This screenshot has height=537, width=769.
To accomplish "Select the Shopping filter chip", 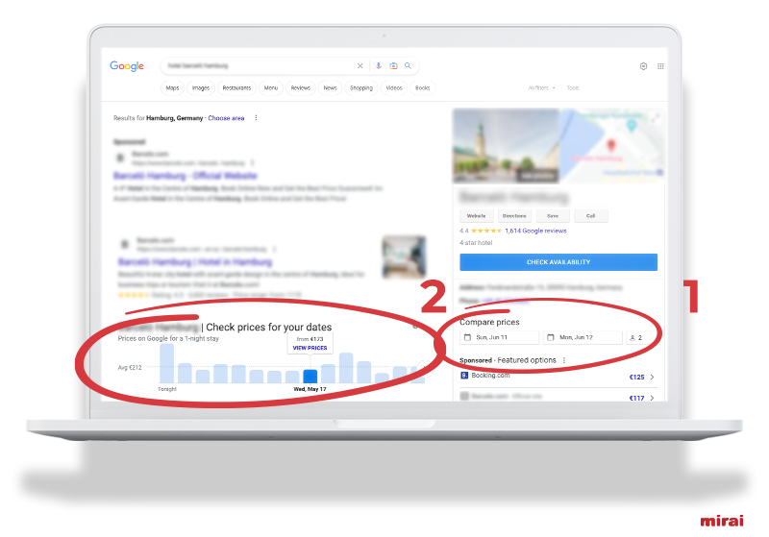I will pos(361,87).
